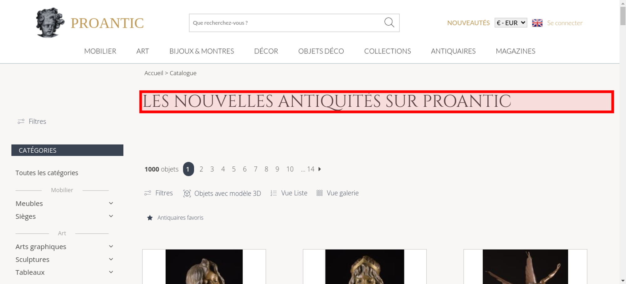Go to page 5 of results

[x=234, y=169]
